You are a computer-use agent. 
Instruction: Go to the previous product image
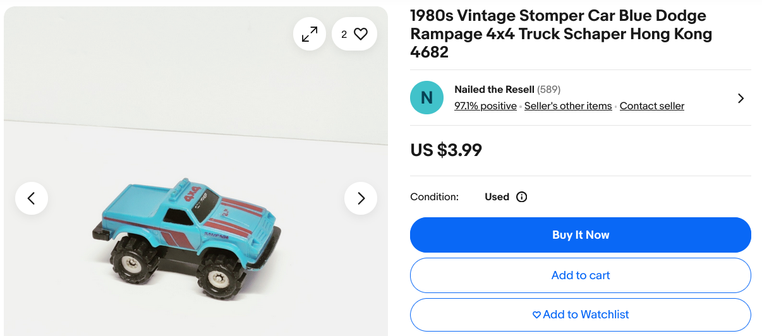[x=32, y=198]
